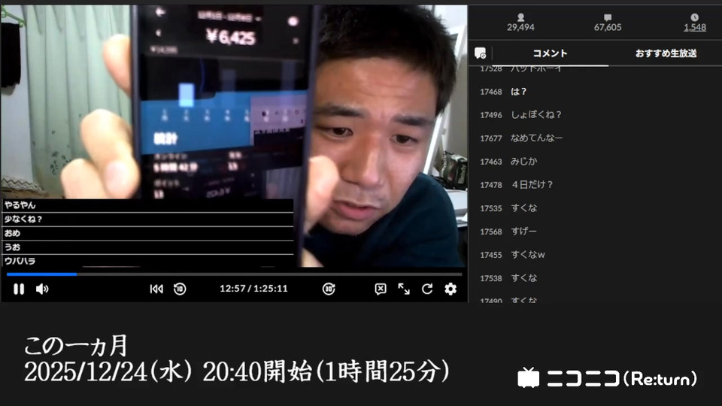
Task: Click the viewer count icon 29,494
Action: pyautogui.click(x=520, y=17)
